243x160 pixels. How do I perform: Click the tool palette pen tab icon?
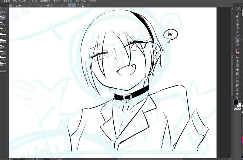tap(238, 9)
